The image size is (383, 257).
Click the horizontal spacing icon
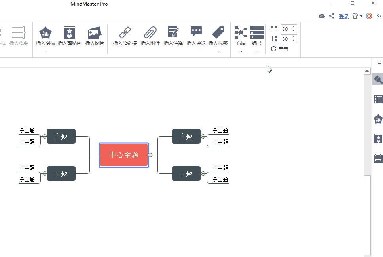274,29
